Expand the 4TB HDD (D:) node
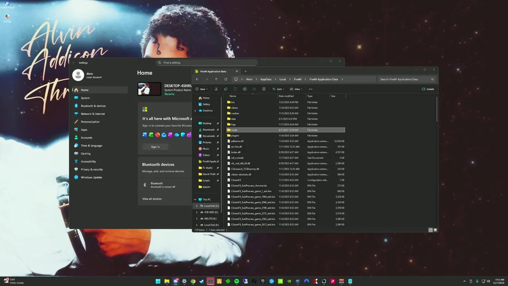508x286 pixels. (x=196, y=212)
